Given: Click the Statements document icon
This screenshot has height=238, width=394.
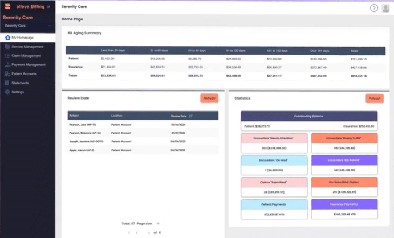Looking at the screenshot, I should pos(7,83).
